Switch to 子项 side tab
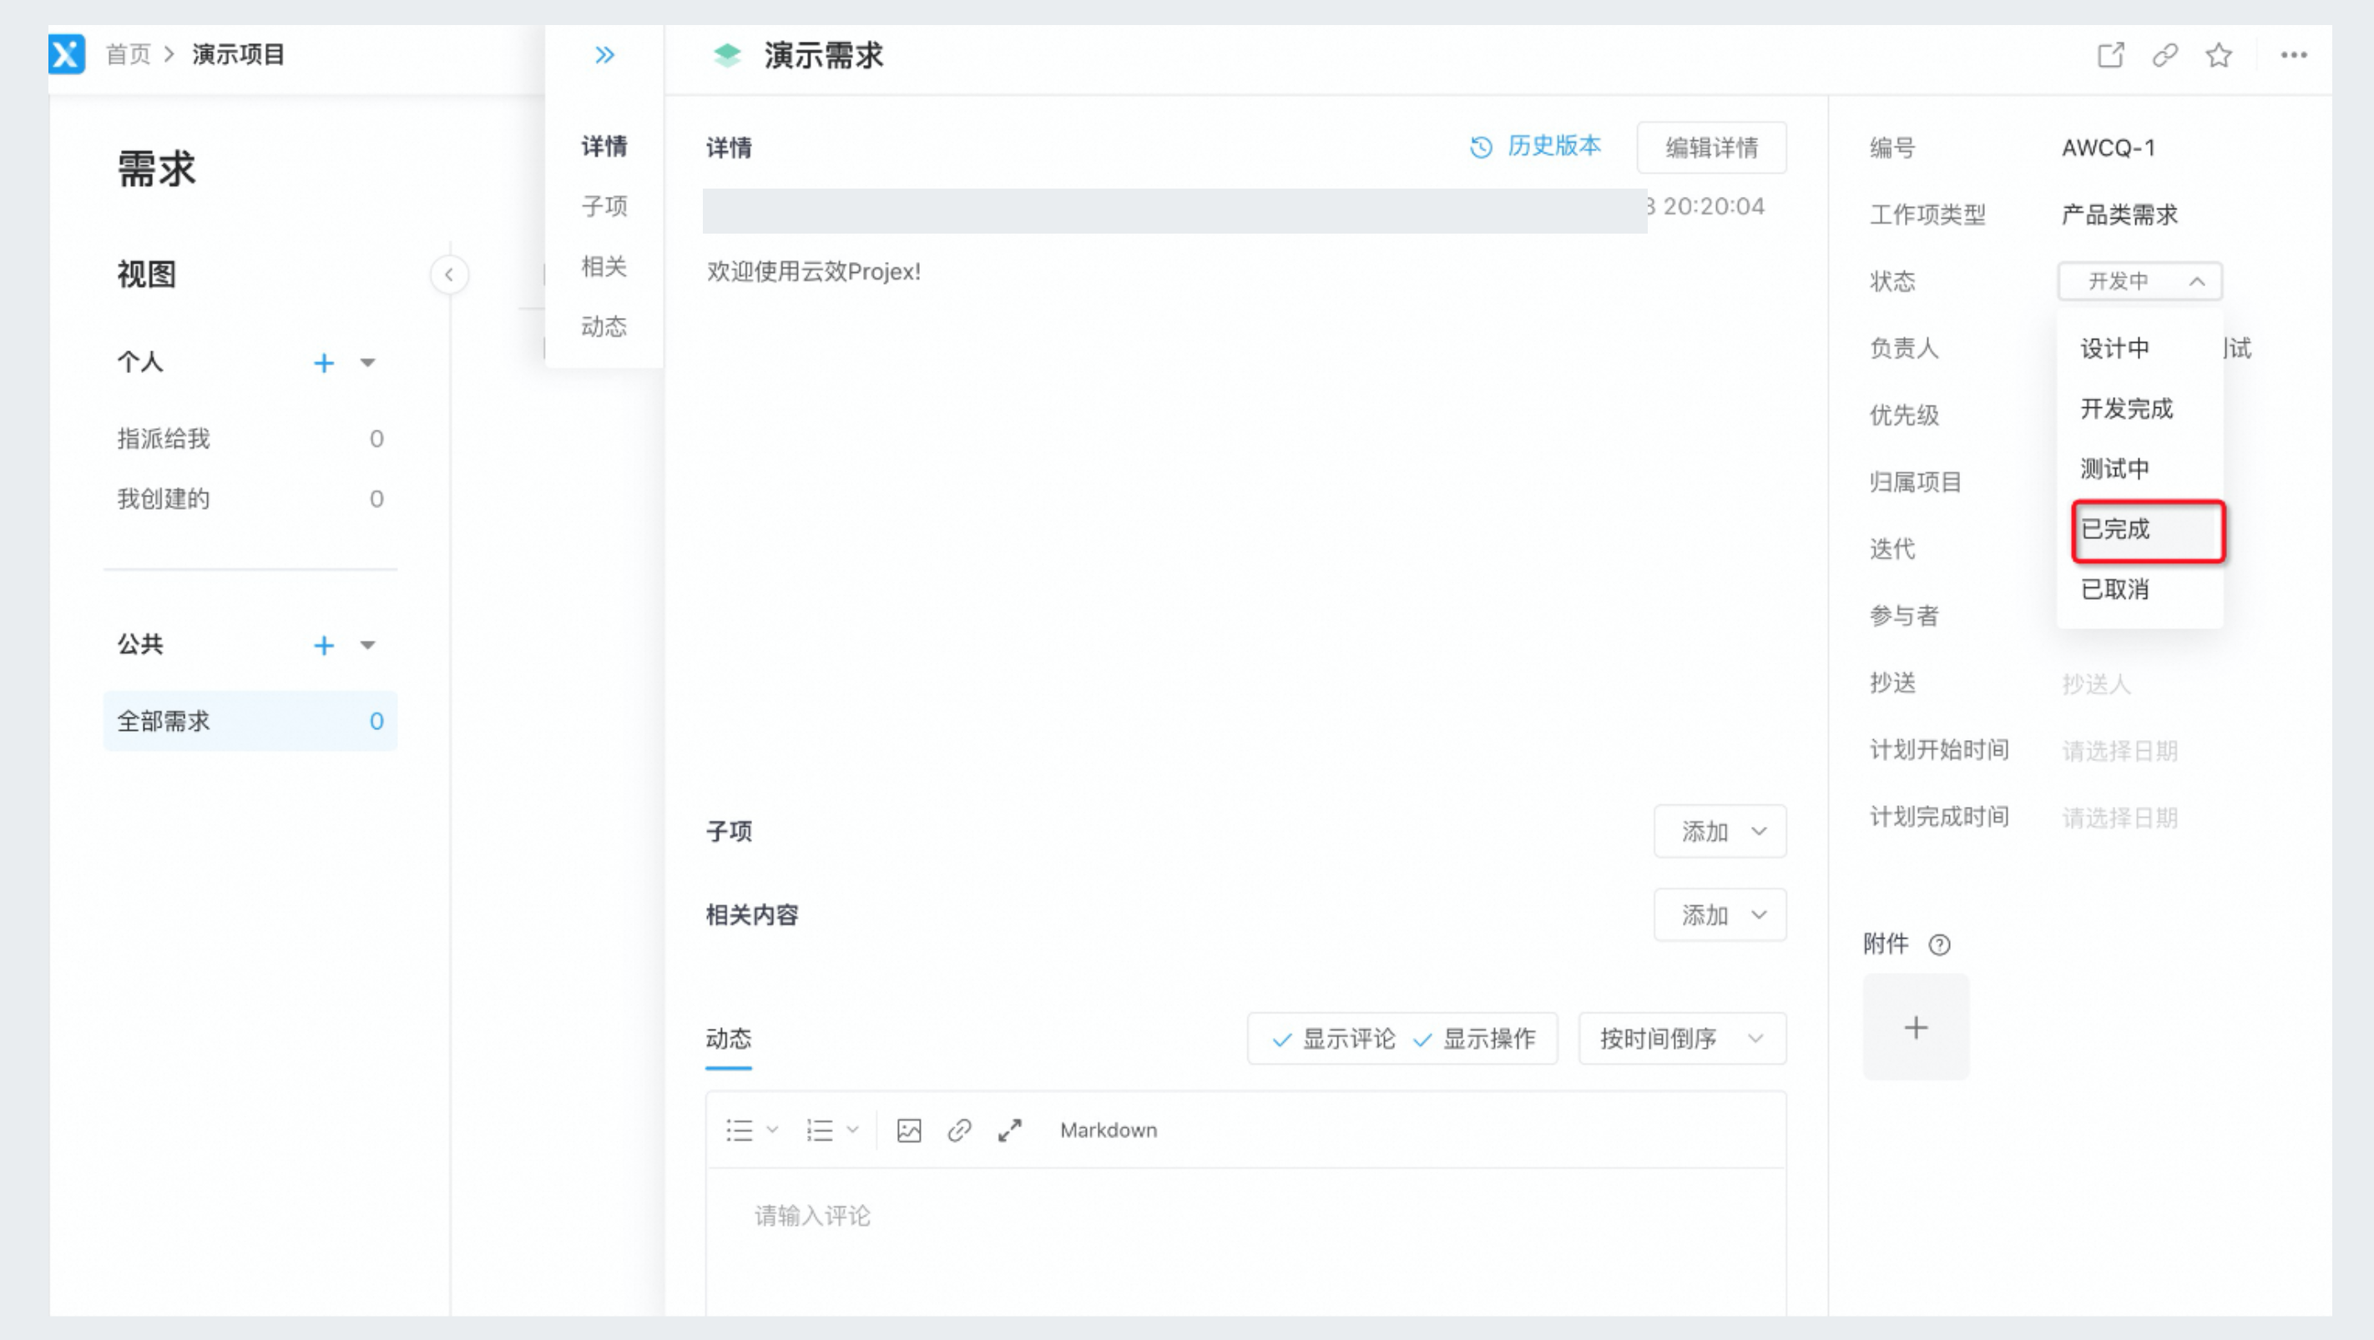 [x=604, y=206]
